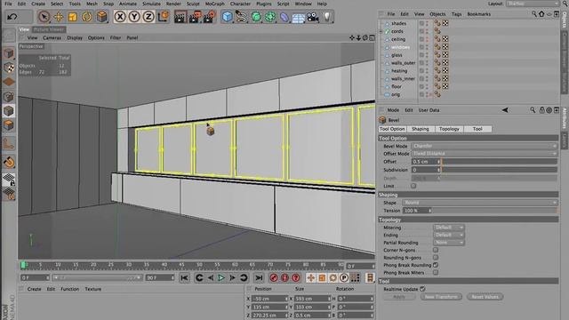The width and height of the screenshot is (569, 320).
Task: Click the Subdivision slider bar
Action: coord(500,170)
